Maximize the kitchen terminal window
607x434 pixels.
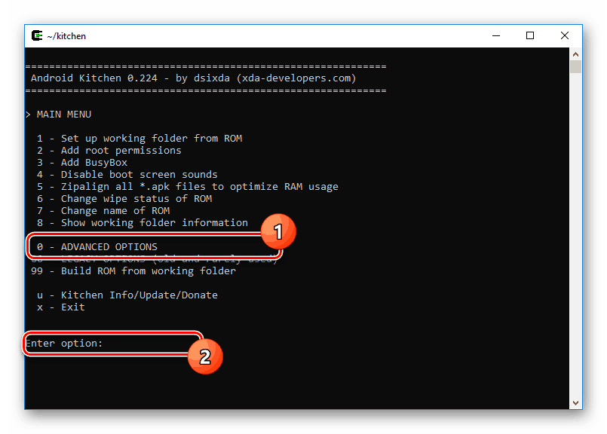click(530, 35)
